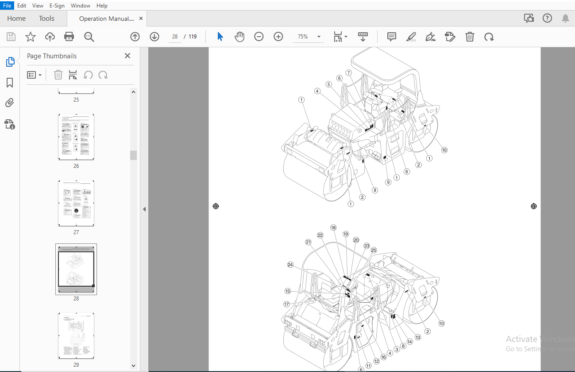Collapse the navigation pane with left arrow
This screenshot has height=372, width=575.
click(x=144, y=209)
